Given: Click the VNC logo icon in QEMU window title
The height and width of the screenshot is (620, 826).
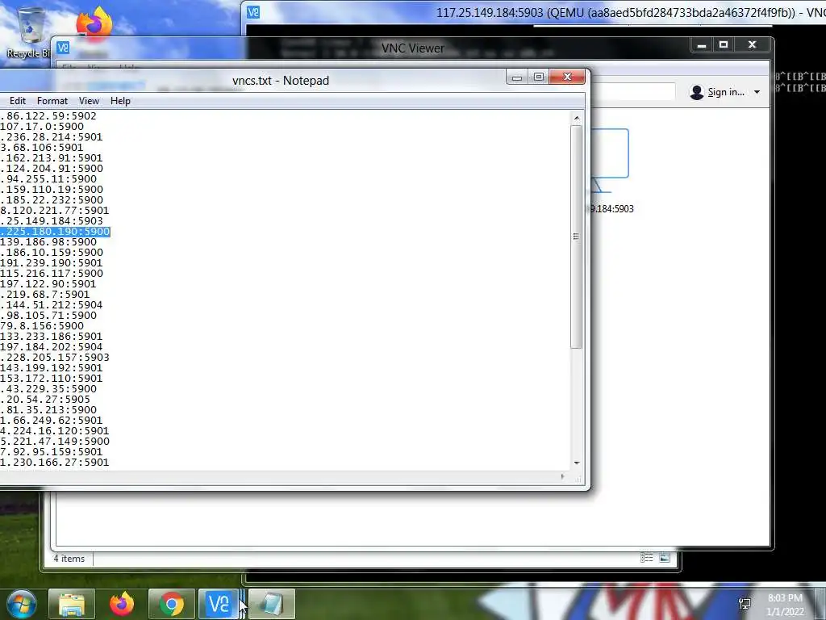Looking at the screenshot, I should point(253,12).
